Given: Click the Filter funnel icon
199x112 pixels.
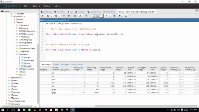Looking at the screenshot, I should click(86, 16).
